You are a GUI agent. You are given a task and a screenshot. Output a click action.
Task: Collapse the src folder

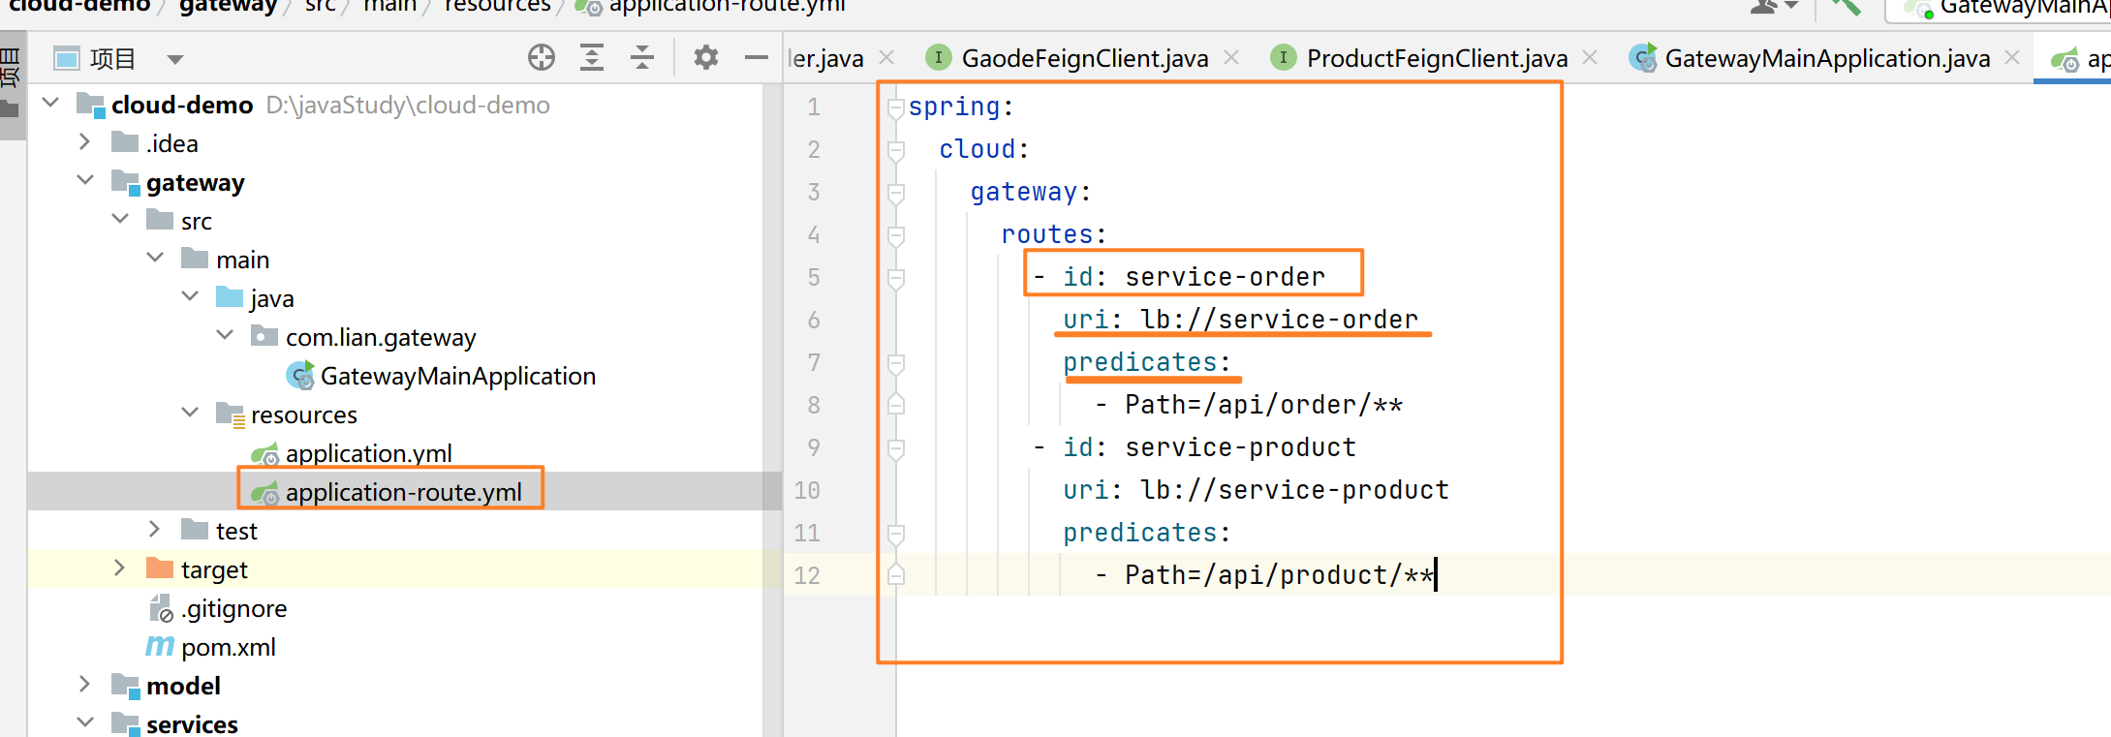coord(120,219)
